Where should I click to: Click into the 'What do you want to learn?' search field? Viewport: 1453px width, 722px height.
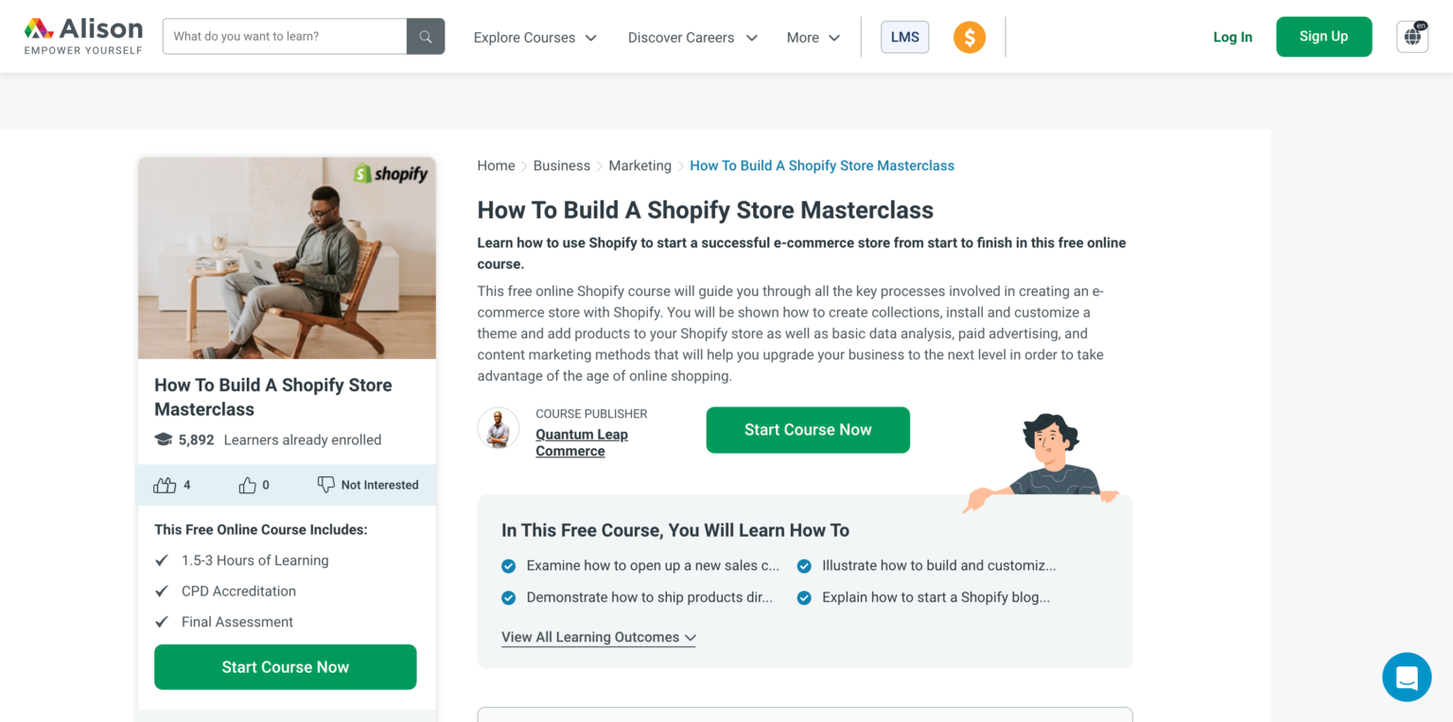point(284,36)
